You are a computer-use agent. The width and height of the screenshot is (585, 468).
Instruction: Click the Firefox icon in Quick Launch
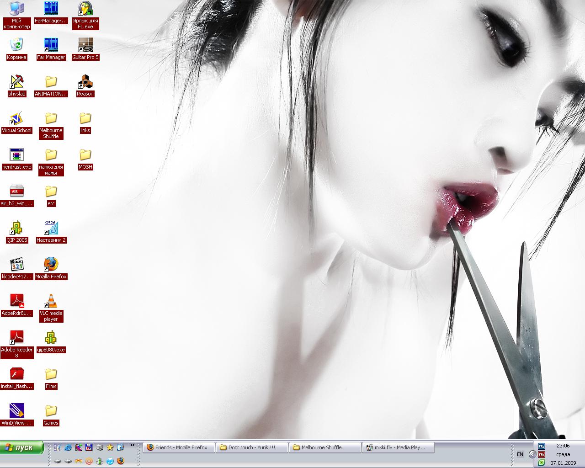click(x=121, y=461)
